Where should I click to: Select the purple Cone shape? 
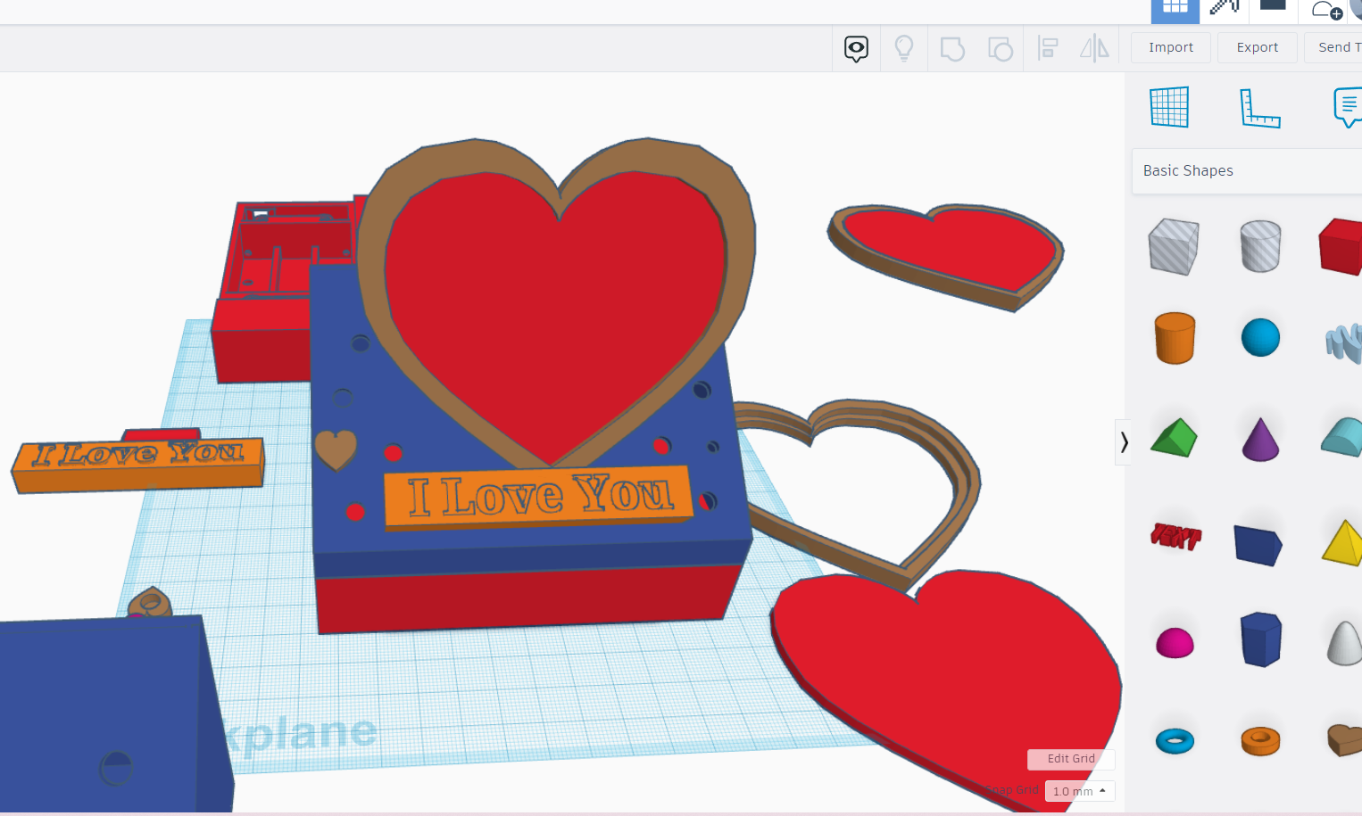click(1260, 439)
